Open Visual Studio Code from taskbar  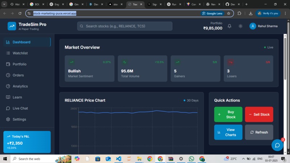click(118, 159)
